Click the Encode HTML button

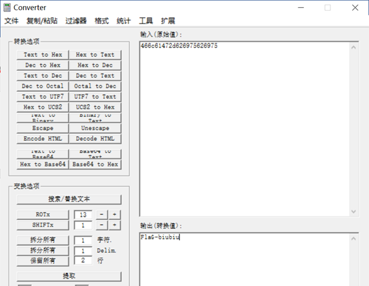coord(43,139)
